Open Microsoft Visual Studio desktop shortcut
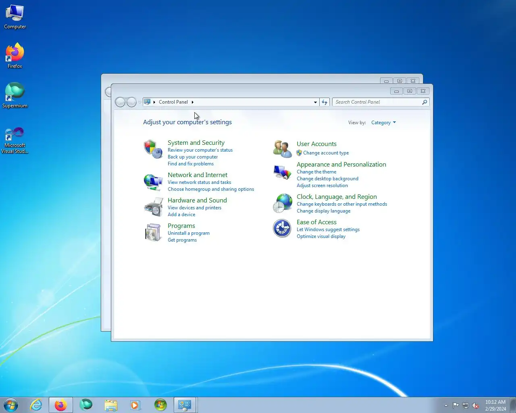This screenshot has height=413, width=516. pos(15,140)
